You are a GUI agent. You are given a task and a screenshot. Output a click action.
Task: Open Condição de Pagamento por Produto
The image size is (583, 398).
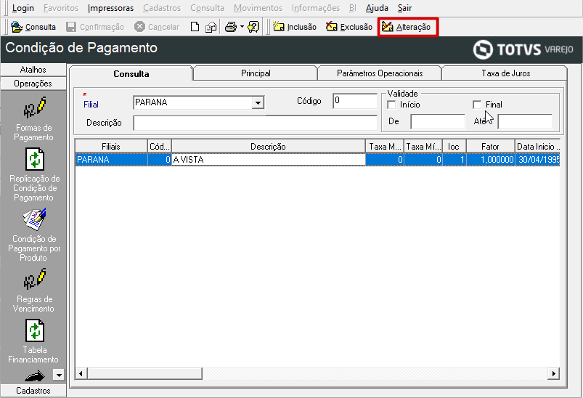[x=34, y=235]
